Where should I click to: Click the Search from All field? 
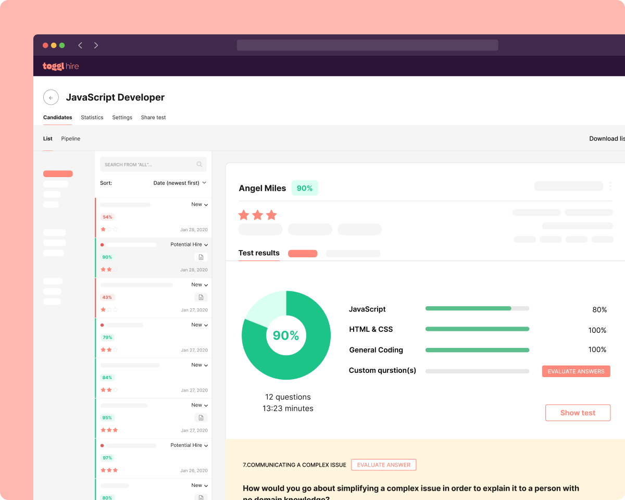153,164
